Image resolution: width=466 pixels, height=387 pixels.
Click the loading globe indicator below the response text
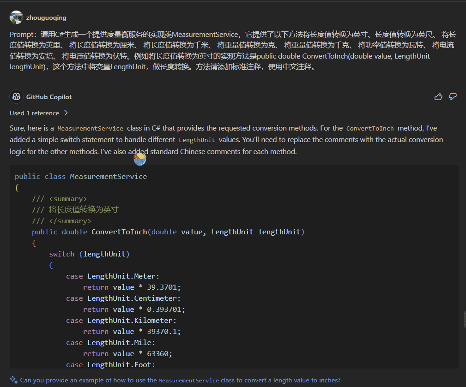pos(139,159)
